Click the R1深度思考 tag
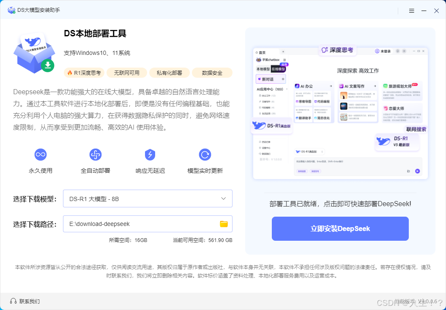This screenshot has width=446, height=310. (x=84, y=73)
